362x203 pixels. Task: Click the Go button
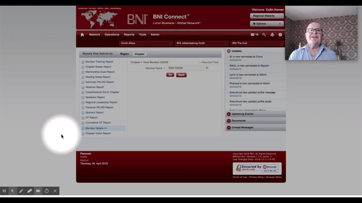[x=170, y=75]
